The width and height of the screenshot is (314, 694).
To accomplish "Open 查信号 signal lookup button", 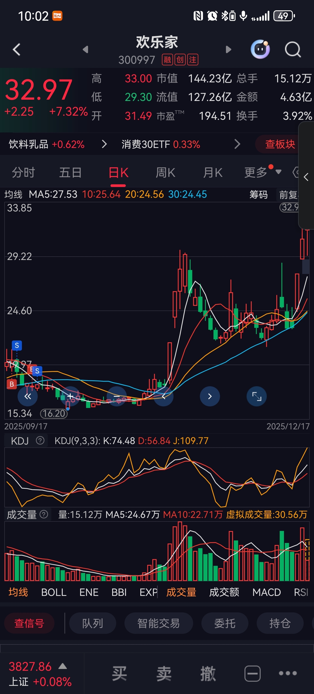I will coord(29,623).
